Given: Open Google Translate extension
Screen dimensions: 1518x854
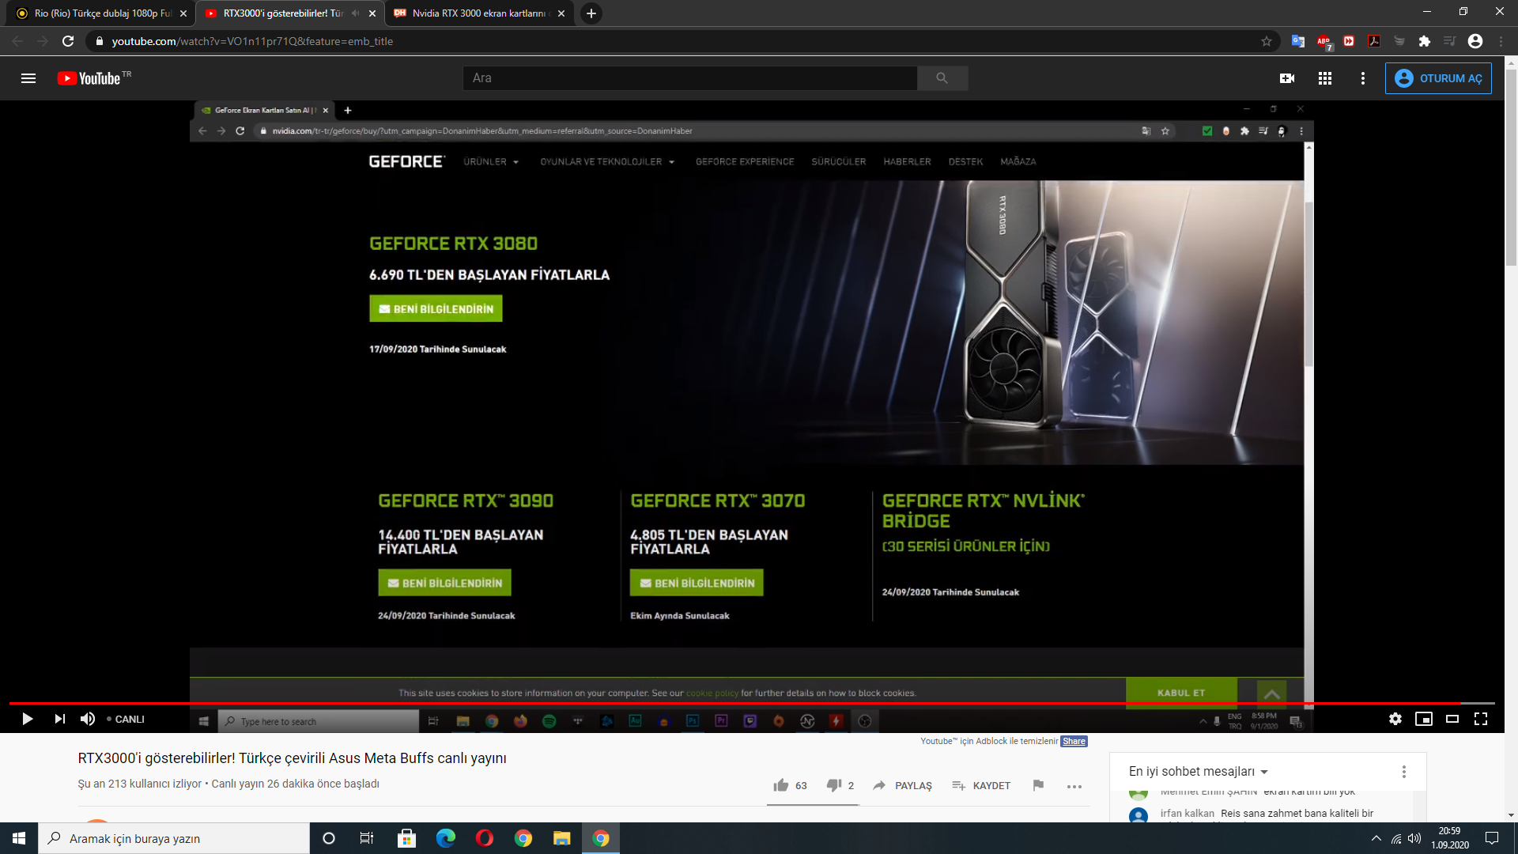Looking at the screenshot, I should [1298, 41].
